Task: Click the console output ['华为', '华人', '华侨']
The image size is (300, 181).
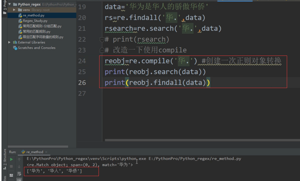Action: coord(54,171)
